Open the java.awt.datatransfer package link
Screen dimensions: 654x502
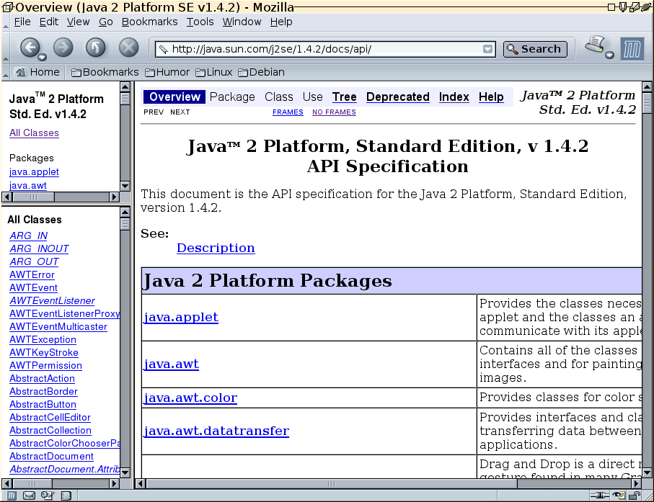point(216,431)
